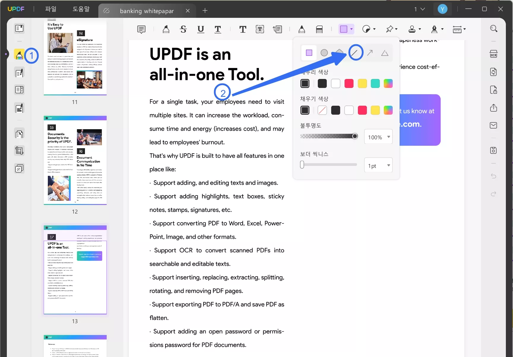This screenshot has height=357, width=513.
Task: Open the Y user account avatar
Action: click(x=443, y=9)
